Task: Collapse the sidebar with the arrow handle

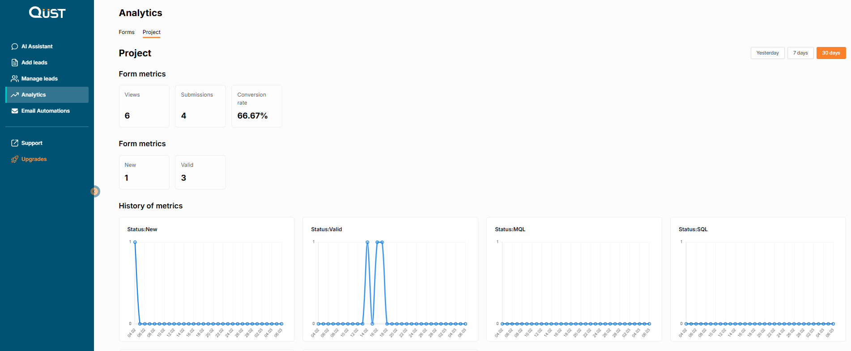Action: 94,191
